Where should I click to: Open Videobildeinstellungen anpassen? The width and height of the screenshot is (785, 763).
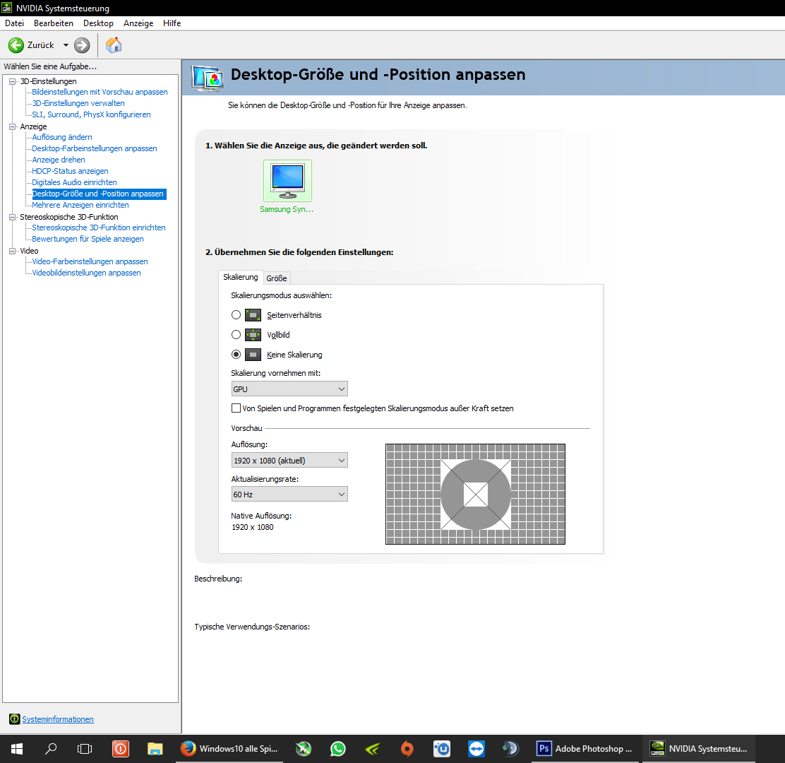click(x=87, y=273)
